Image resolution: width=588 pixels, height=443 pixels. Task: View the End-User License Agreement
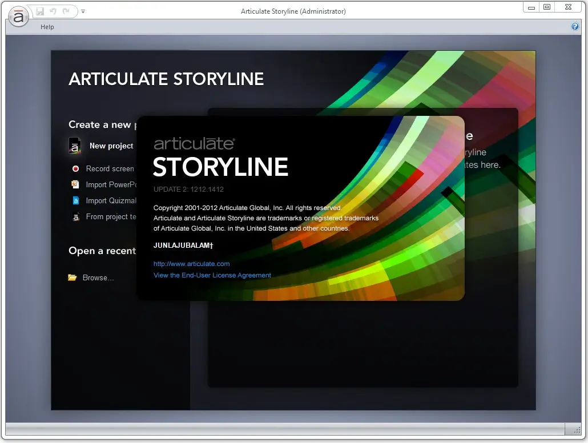[212, 275]
